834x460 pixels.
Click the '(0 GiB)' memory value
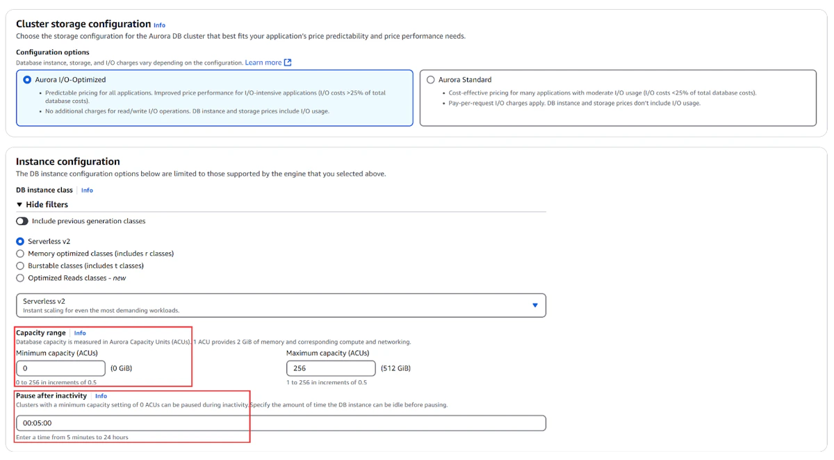click(121, 368)
